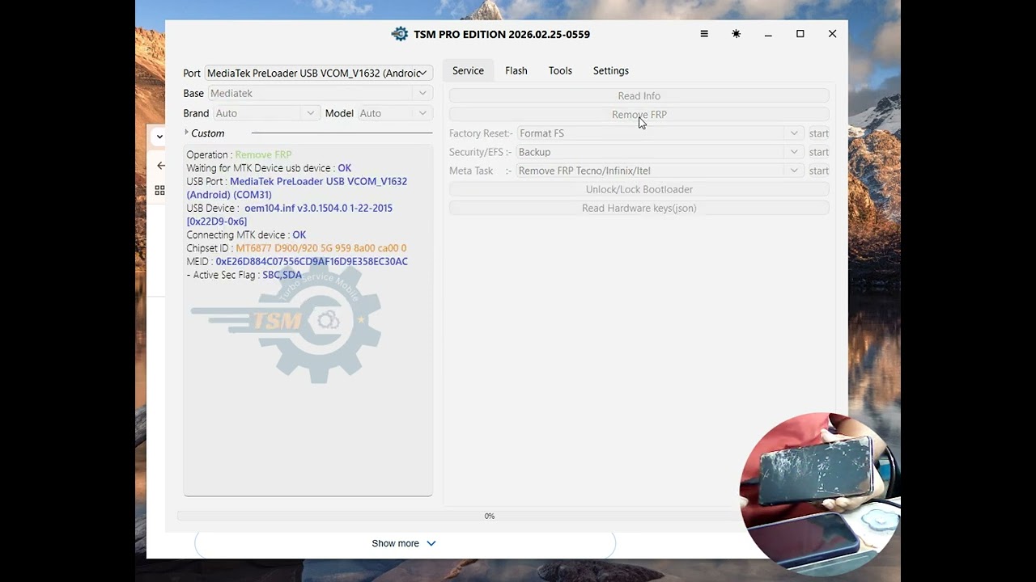The width and height of the screenshot is (1036, 582).
Task: Open the Meta Task dropdown for Remove FRP Tecno/Infinix/Itel
Action: 659,171
